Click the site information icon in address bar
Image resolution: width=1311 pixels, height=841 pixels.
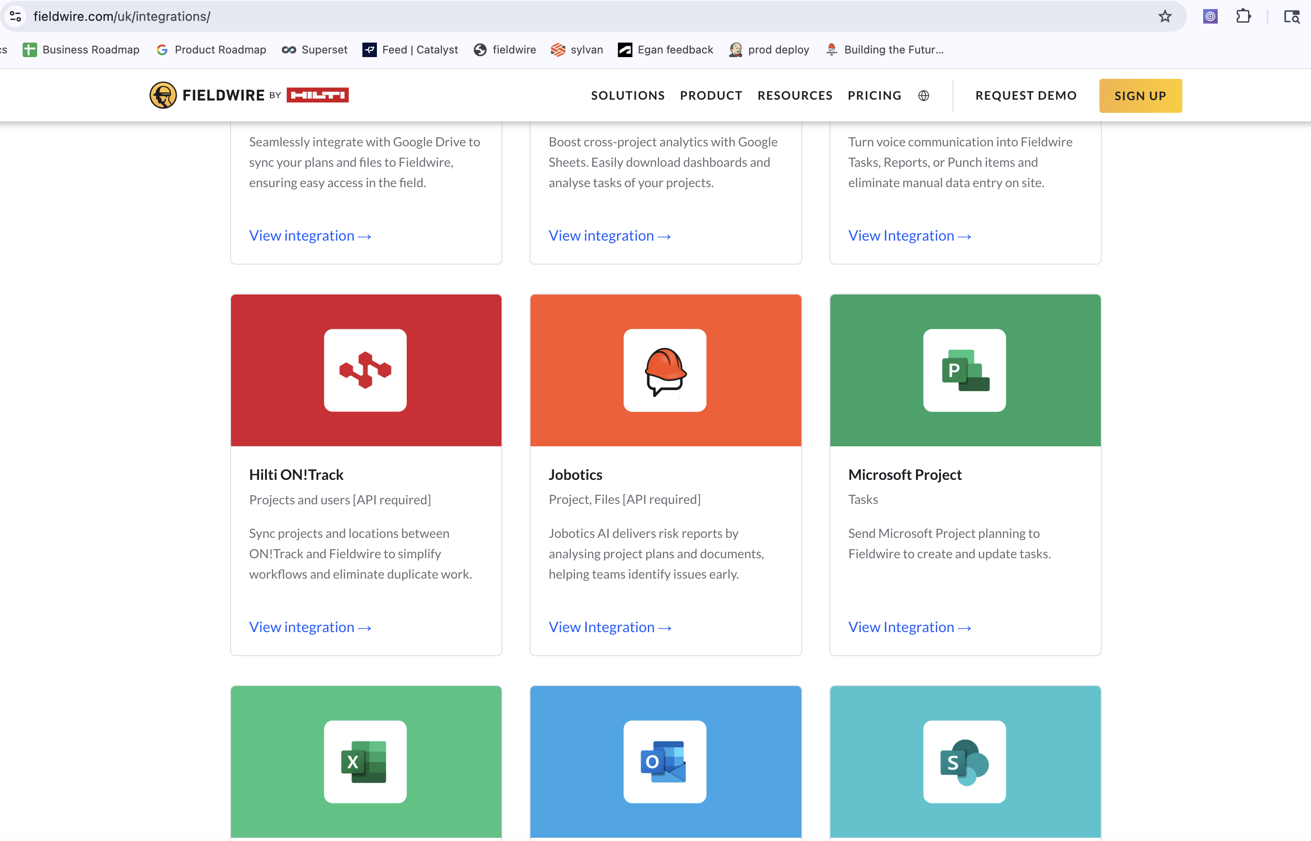[x=16, y=16]
